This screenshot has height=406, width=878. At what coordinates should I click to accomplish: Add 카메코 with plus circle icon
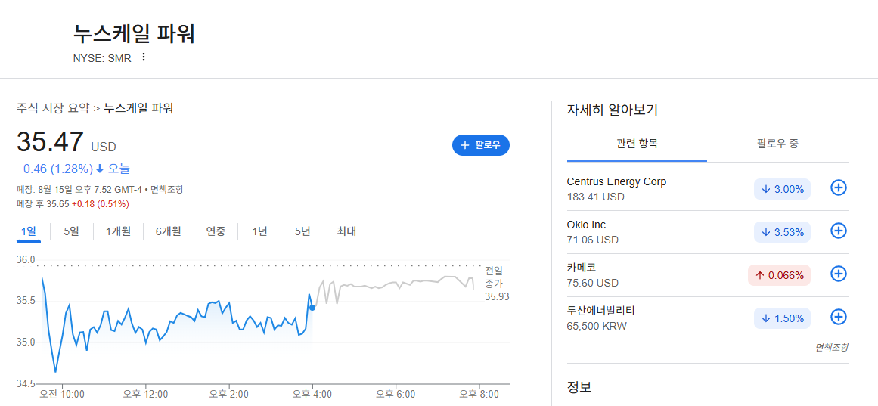tap(838, 274)
